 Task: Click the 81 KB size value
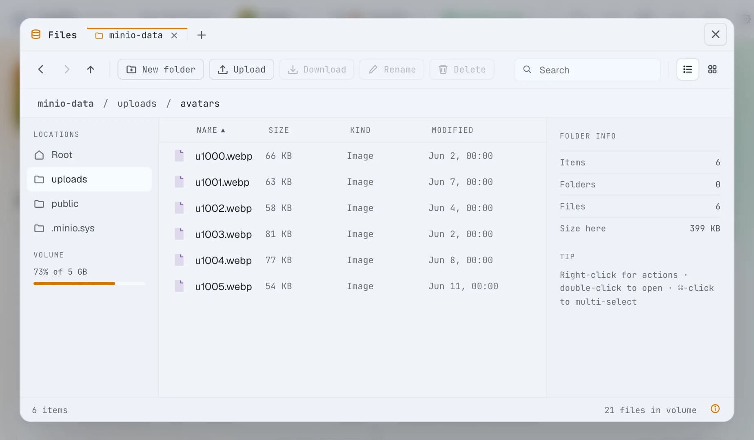(279, 234)
